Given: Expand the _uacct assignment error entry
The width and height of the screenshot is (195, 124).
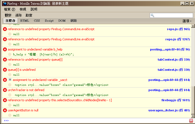Looking at the screenshot, I should pyautogui.click(x=10, y=80).
